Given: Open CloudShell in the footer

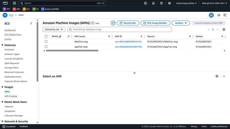Looking at the screenshot, I should 9,126.
